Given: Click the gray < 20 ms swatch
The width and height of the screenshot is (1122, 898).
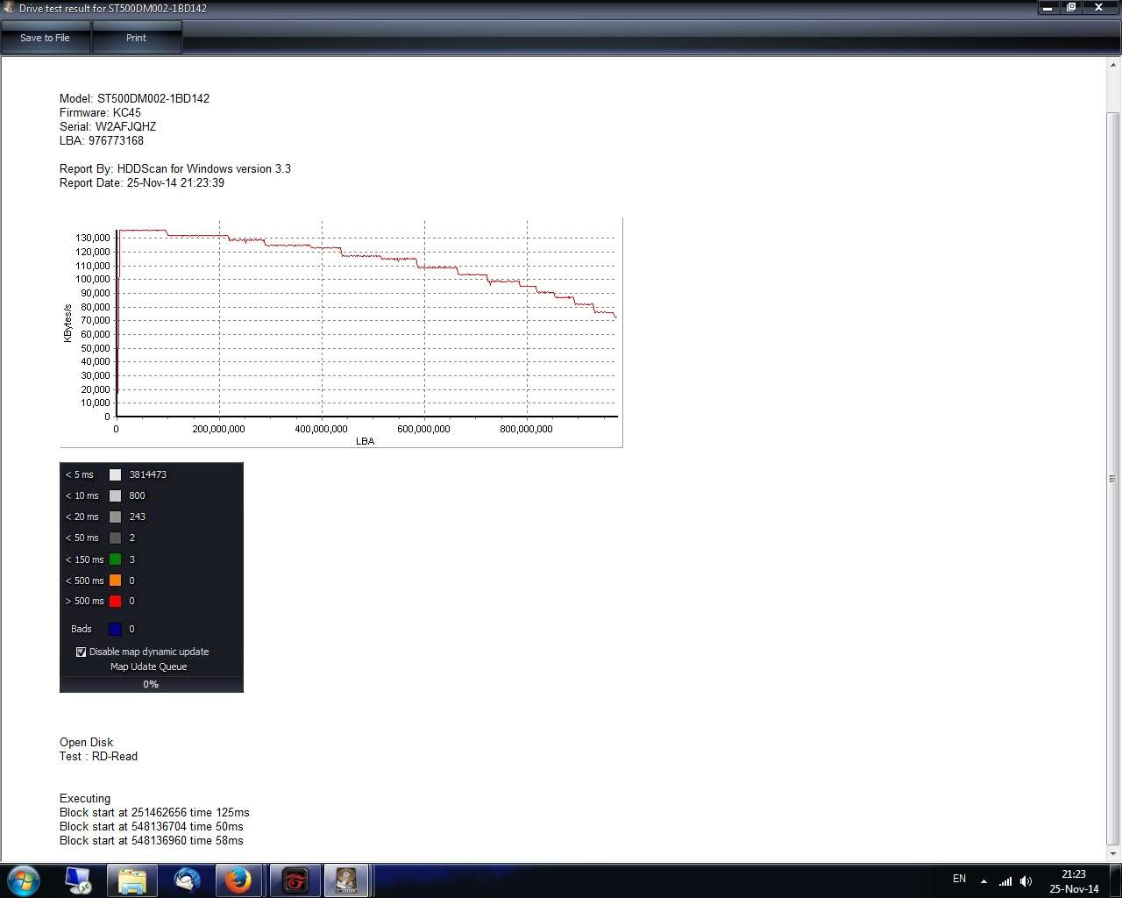Looking at the screenshot, I should [115, 517].
